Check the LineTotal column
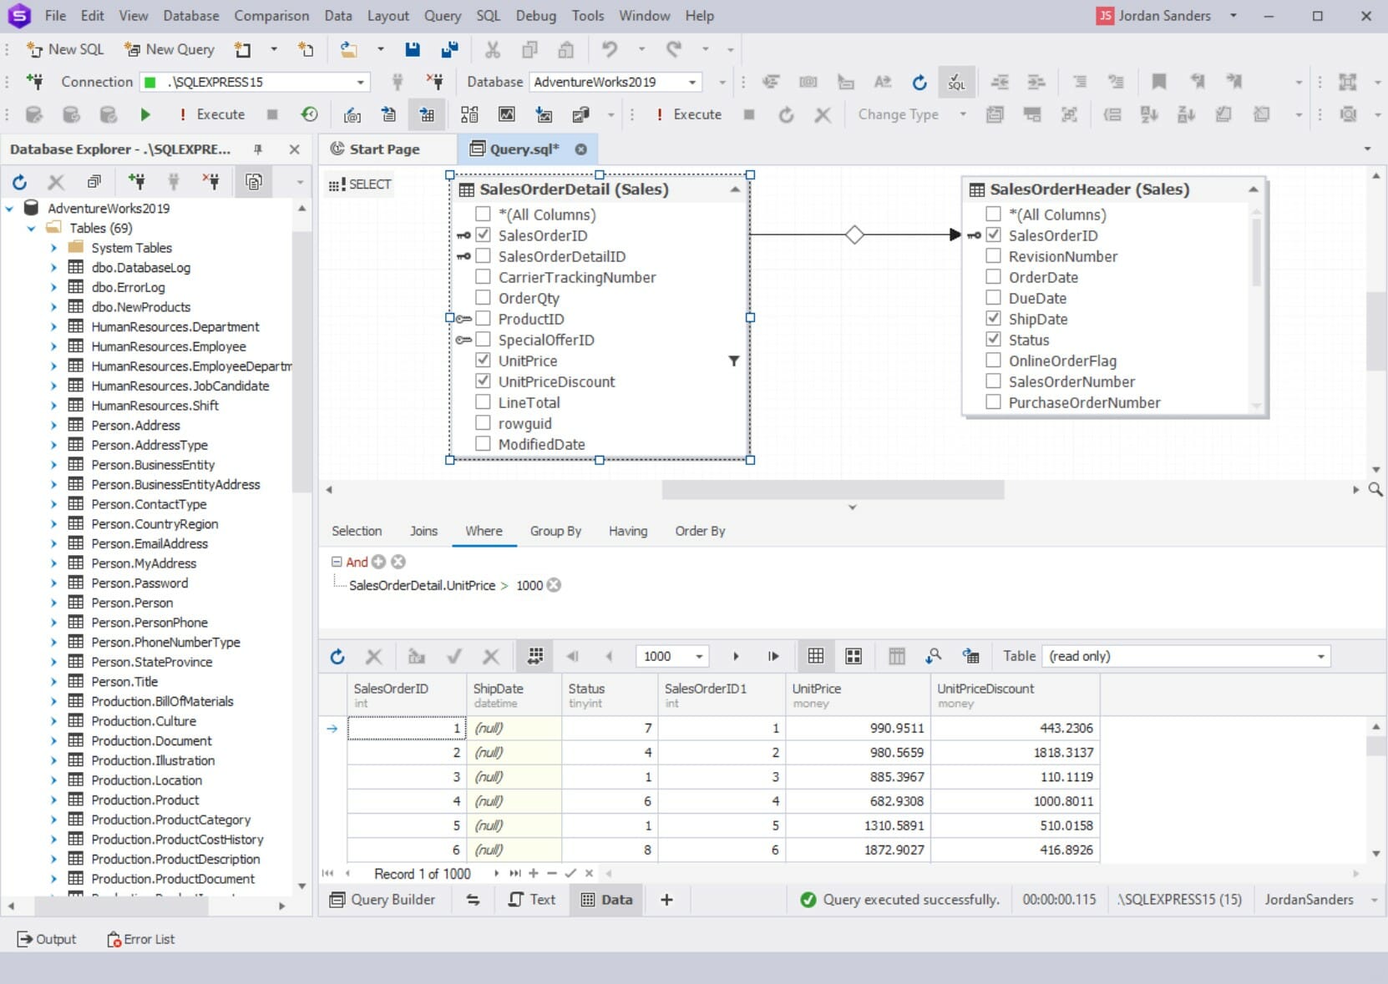Image resolution: width=1388 pixels, height=984 pixels. pos(483,401)
